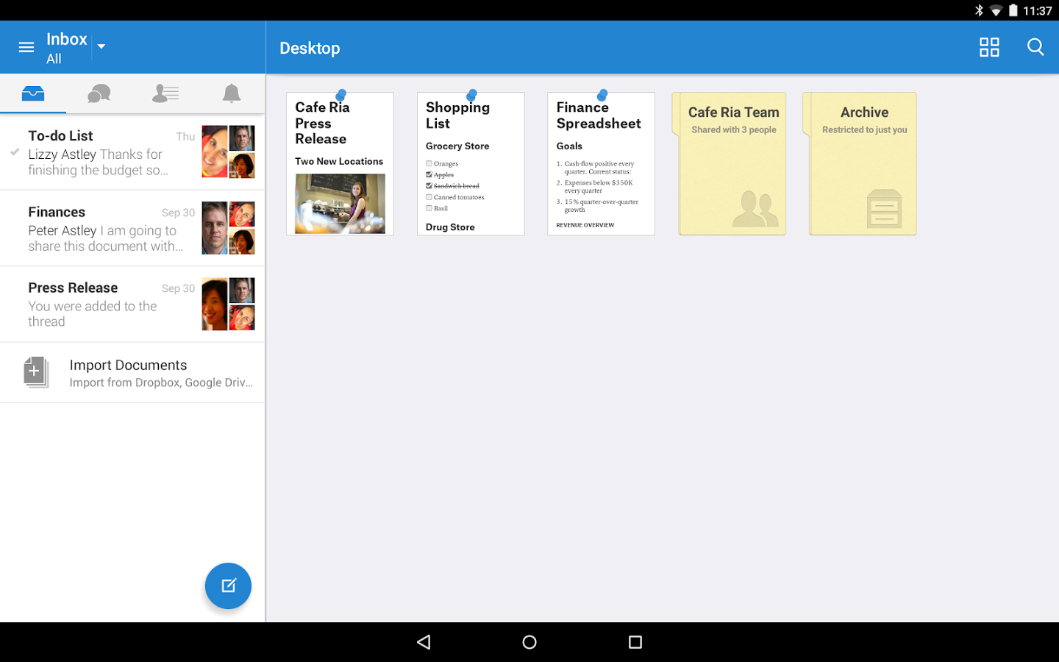Toggle the To-do List checkmark
The image size is (1059, 662).
(15, 152)
